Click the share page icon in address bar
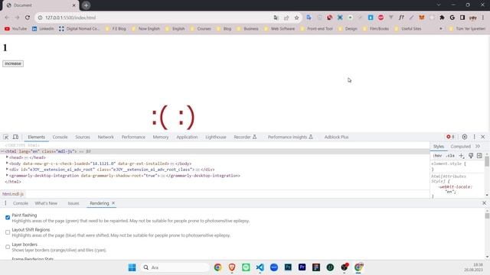The image size is (490, 275). point(286,18)
